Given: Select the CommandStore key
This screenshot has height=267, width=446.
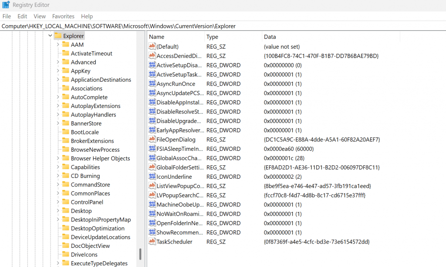Looking at the screenshot, I should pyautogui.click(x=90, y=185).
